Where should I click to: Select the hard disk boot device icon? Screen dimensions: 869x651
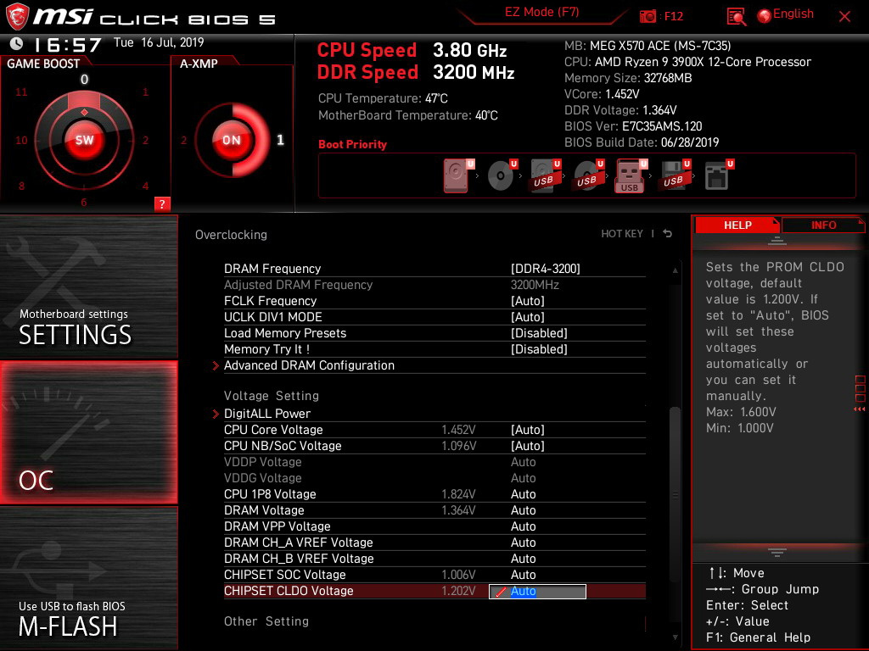tap(457, 176)
